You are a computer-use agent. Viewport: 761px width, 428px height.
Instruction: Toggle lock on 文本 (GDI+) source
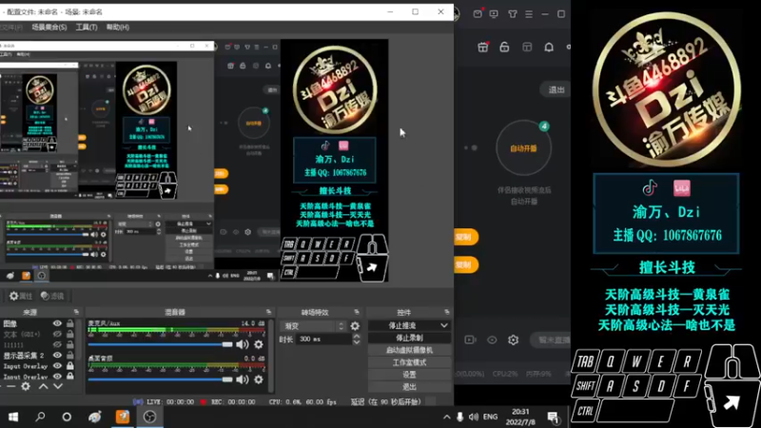point(70,334)
